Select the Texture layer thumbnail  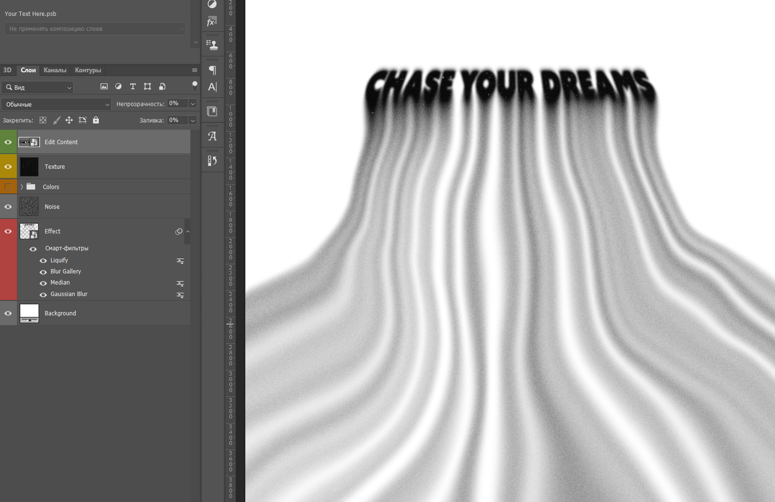(x=29, y=167)
